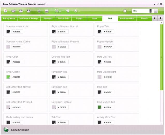
Task: Pick the More List Highlight gray swatch
Action: (x=99, y=77)
